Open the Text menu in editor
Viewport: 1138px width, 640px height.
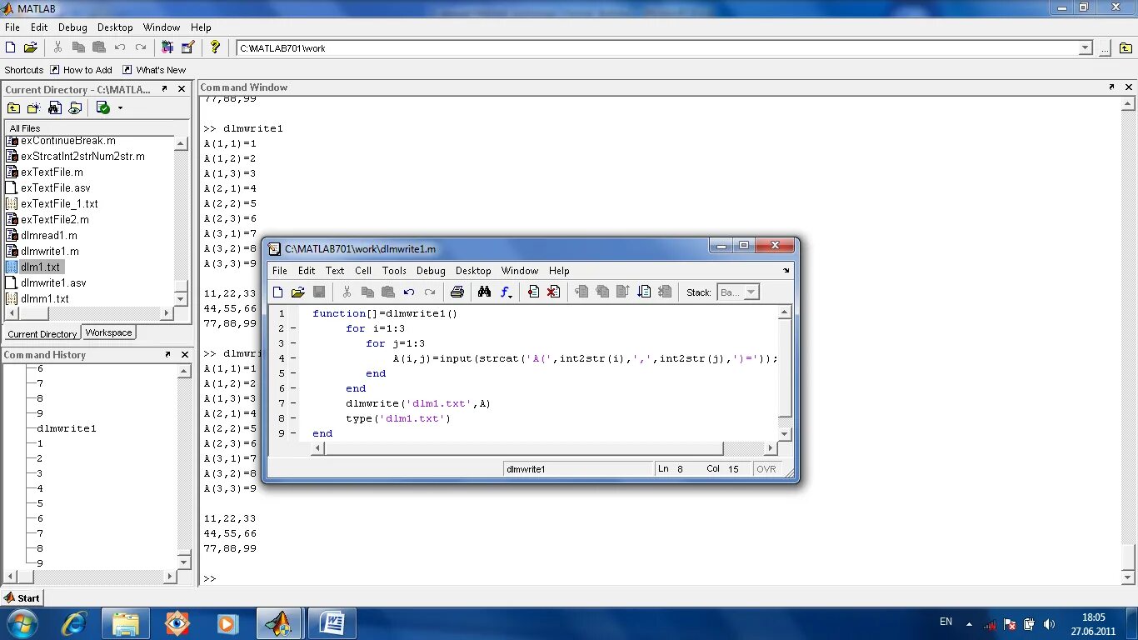pos(335,271)
